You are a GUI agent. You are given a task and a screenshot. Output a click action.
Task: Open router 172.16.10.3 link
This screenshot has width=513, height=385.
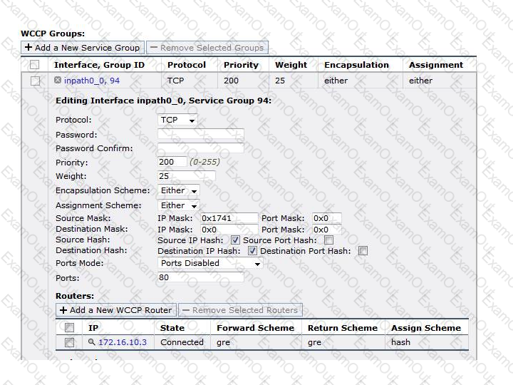[123, 342]
